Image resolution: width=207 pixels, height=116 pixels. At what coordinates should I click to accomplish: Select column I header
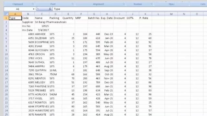120,14
